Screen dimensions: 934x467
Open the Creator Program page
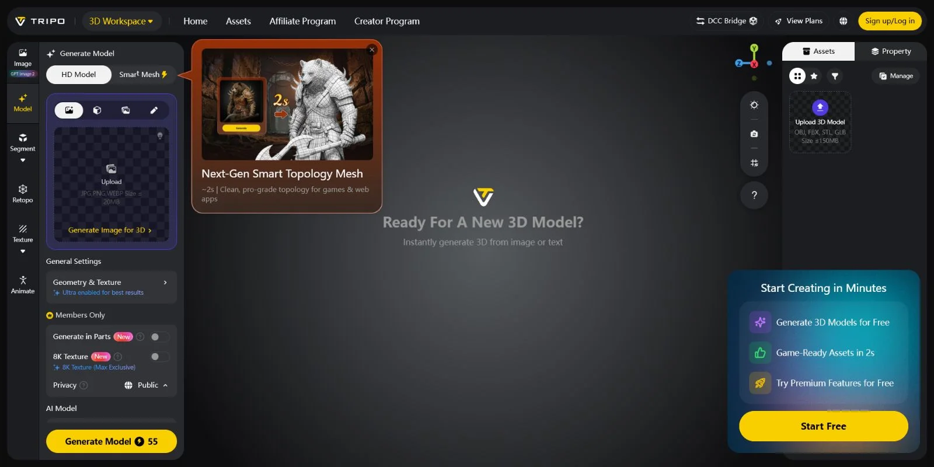(387, 21)
